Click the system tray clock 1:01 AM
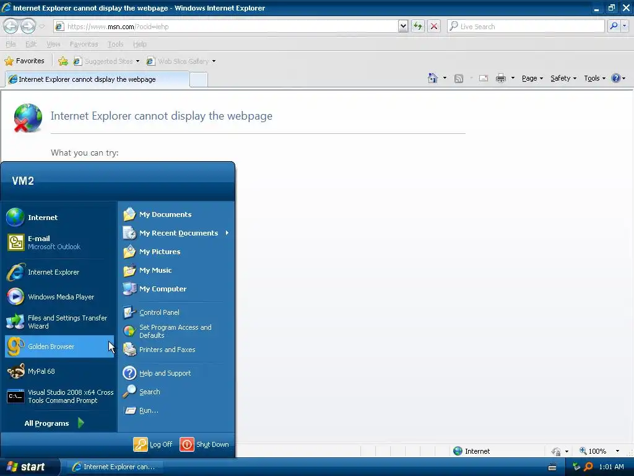Viewport: 634px width, 476px height. [611, 467]
